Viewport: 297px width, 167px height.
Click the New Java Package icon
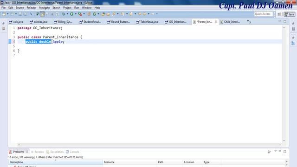click(89, 14)
